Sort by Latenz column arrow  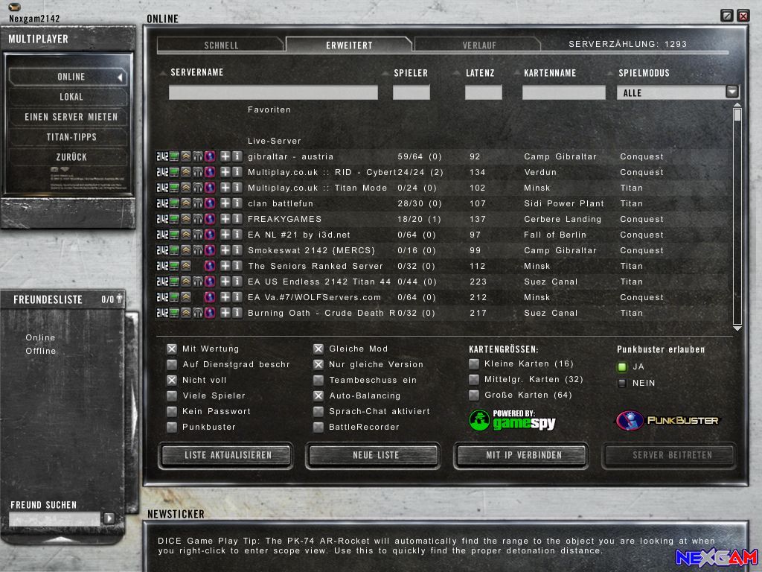point(456,74)
